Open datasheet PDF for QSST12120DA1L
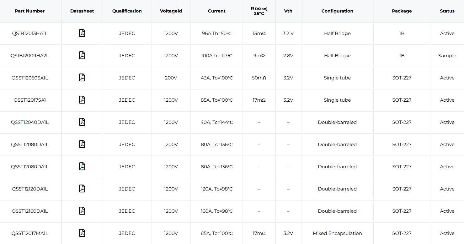464x244 pixels. pos(82,189)
